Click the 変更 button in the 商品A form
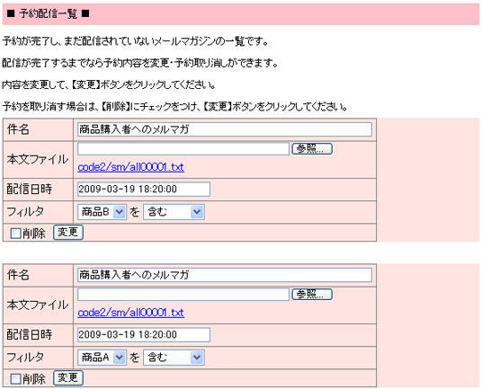 68,378
